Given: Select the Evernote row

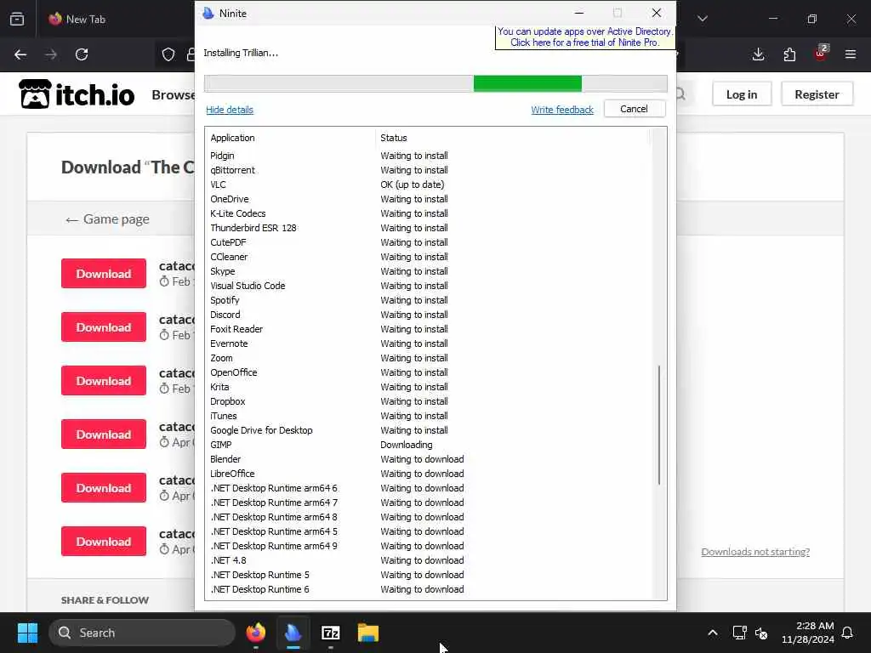Looking at the screenshot, I should coord(429,344).
